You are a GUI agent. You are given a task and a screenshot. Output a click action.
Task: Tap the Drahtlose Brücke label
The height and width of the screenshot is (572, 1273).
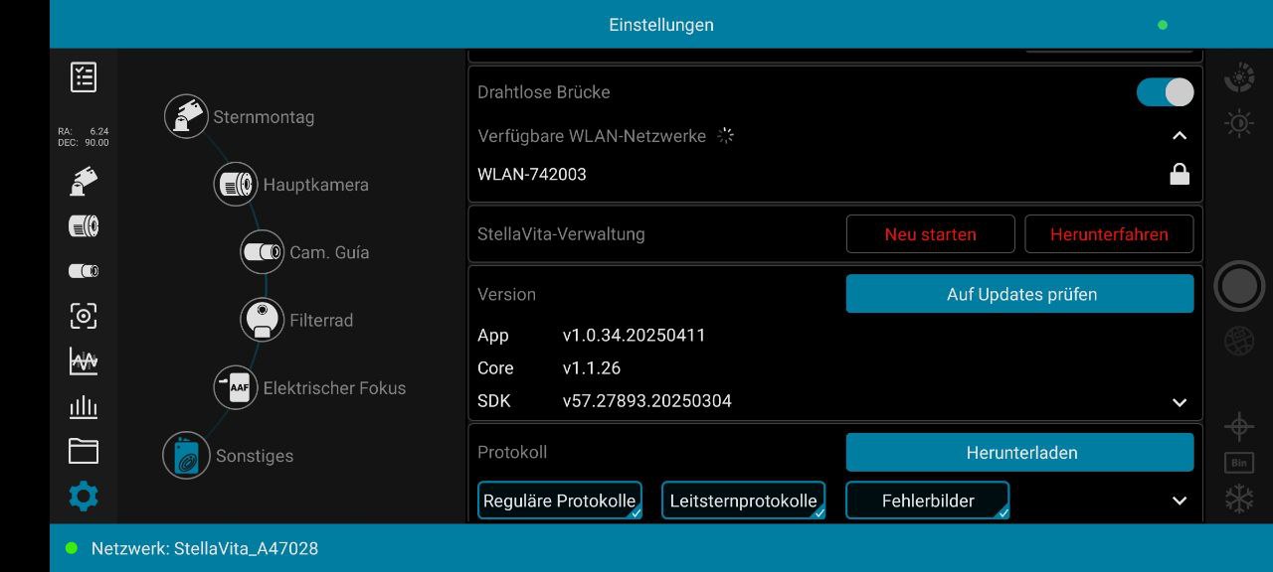[x=544, y=92]
